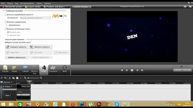Enable volume leveling checkbox
The image size is (193, 108).
[6, 15]
